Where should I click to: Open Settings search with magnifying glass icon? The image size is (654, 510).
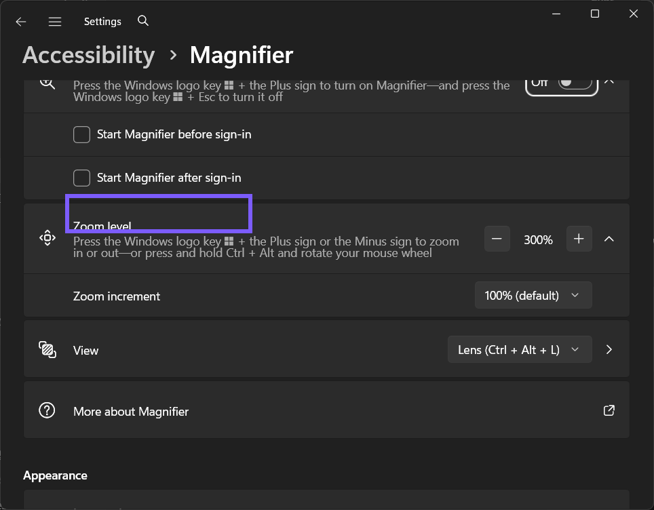143,21
